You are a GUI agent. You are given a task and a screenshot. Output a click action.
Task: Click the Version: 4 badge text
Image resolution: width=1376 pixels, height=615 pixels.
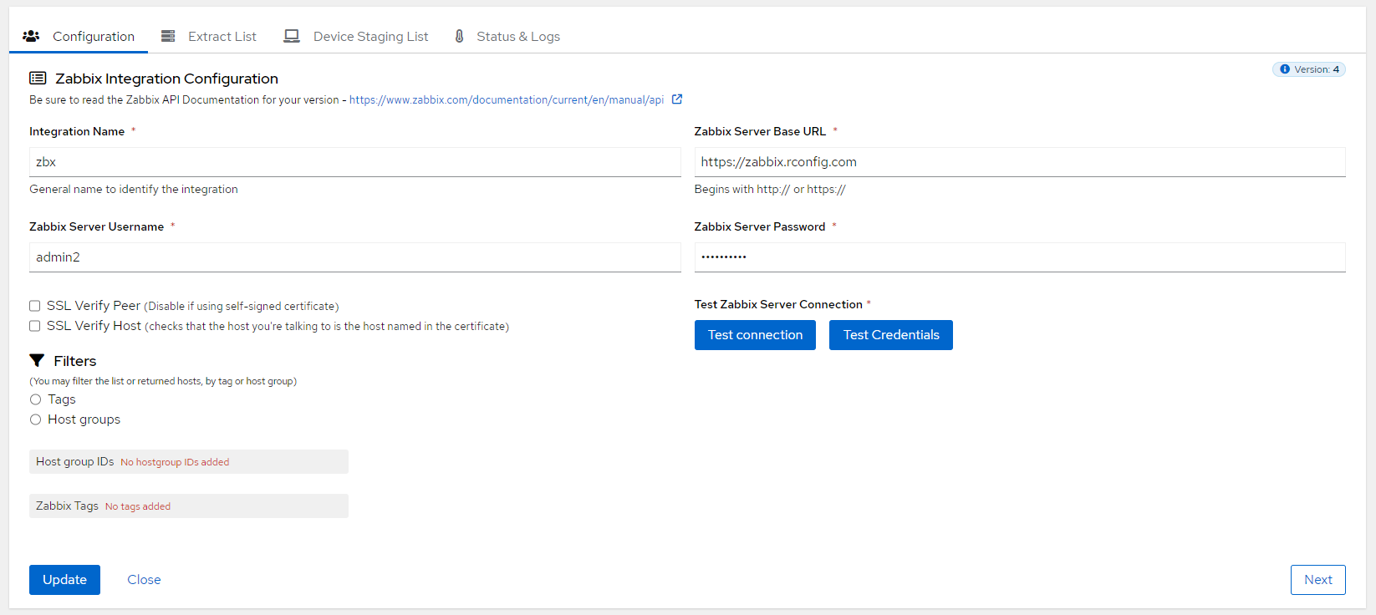click(1317, 69)
